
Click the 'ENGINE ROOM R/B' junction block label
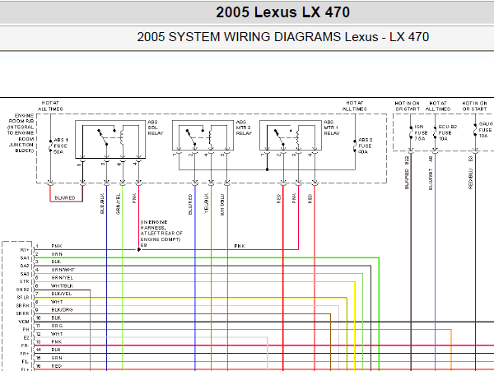(x=21, y=133)
